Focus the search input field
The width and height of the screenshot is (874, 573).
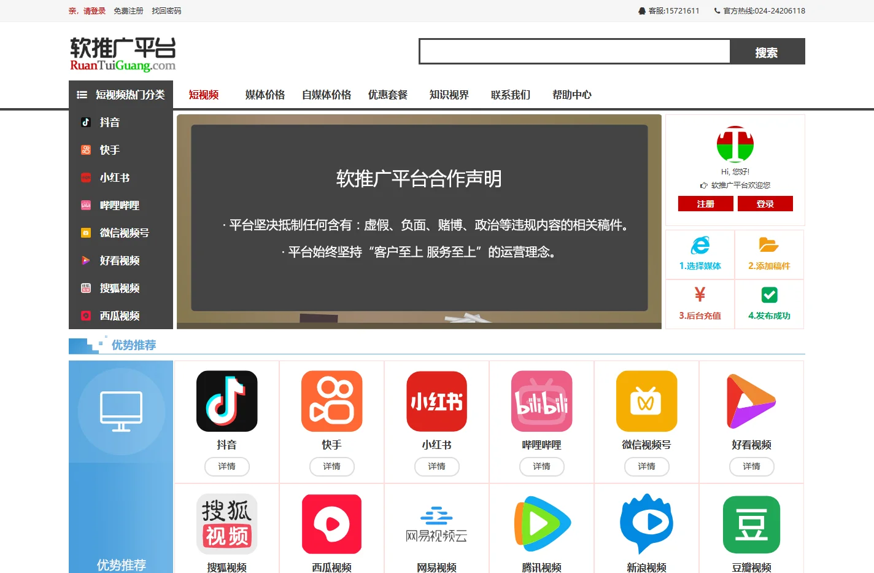[575, 52]
